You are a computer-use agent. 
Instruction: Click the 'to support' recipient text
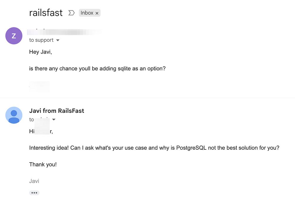pos(41,40)
